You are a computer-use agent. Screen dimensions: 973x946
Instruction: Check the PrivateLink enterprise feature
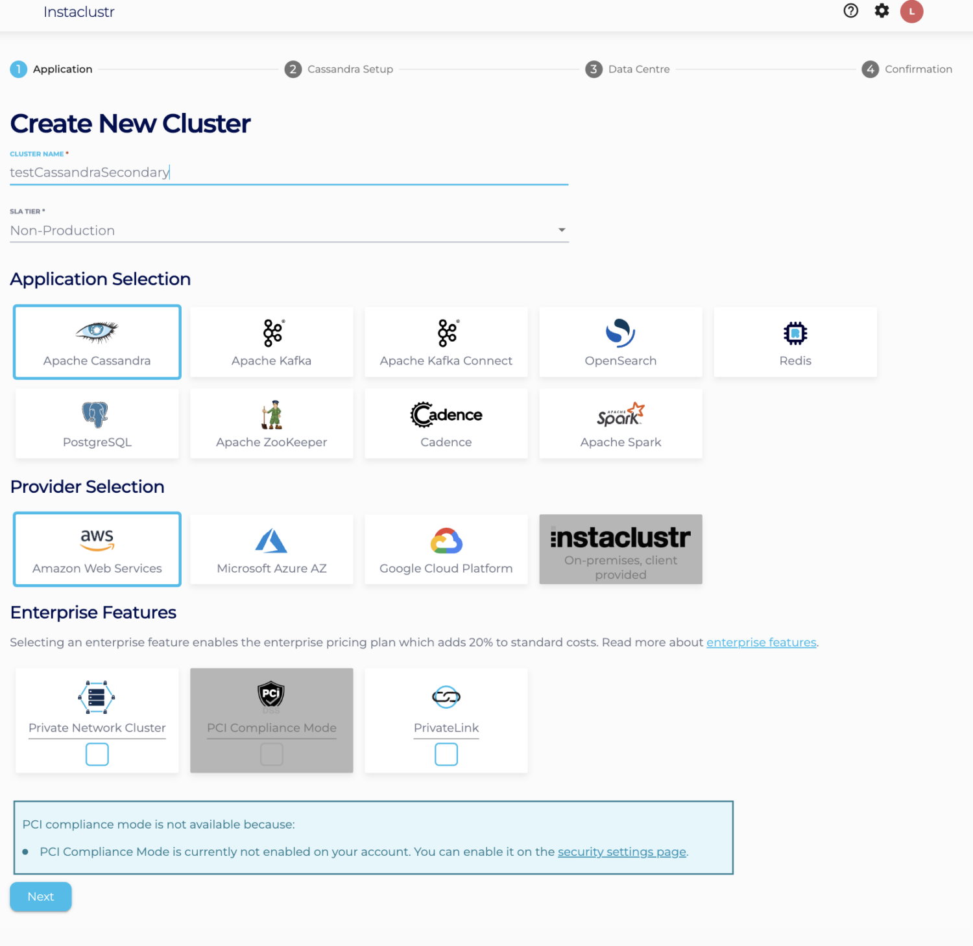446,754
